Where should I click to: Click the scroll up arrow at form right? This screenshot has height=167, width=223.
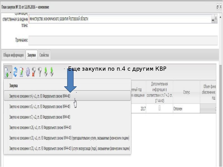(220, 17)
